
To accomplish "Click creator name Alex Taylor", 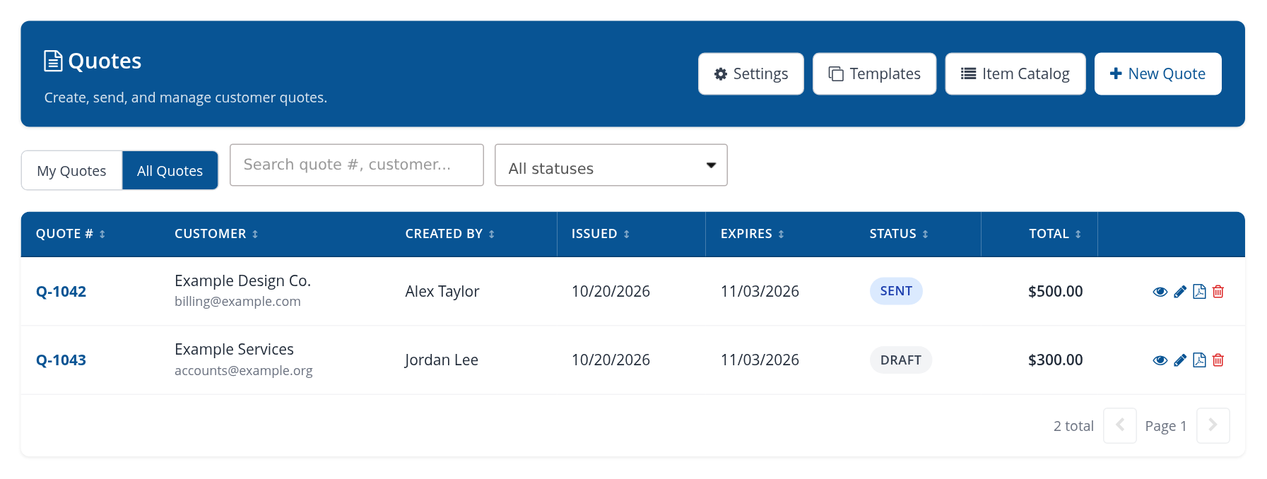I will 442,292.
